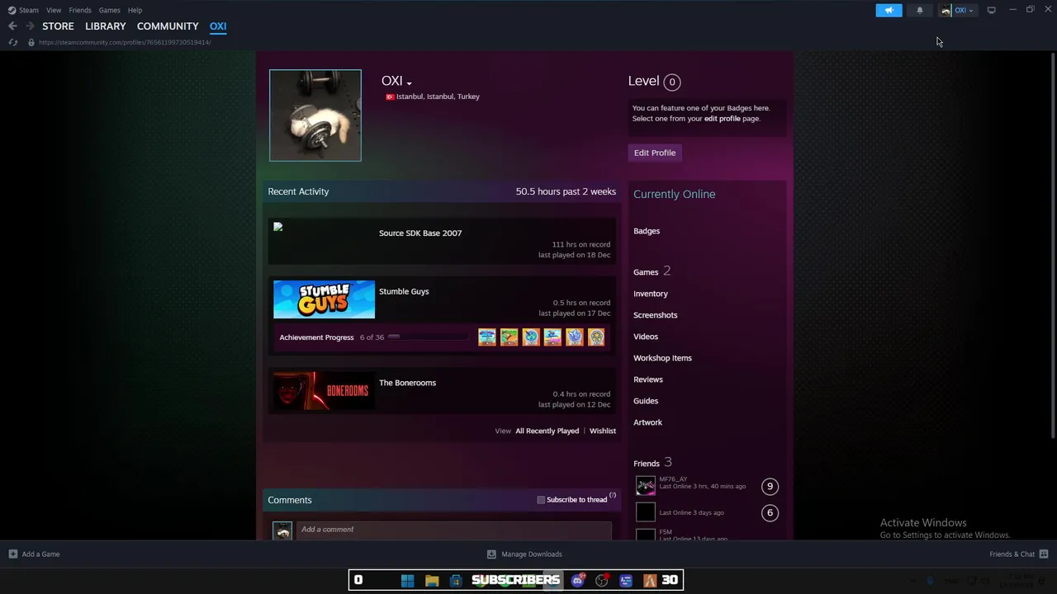Viewport: 1057px width, 594px height.
Task: Open the Videos page
Action: click(646, 337)
